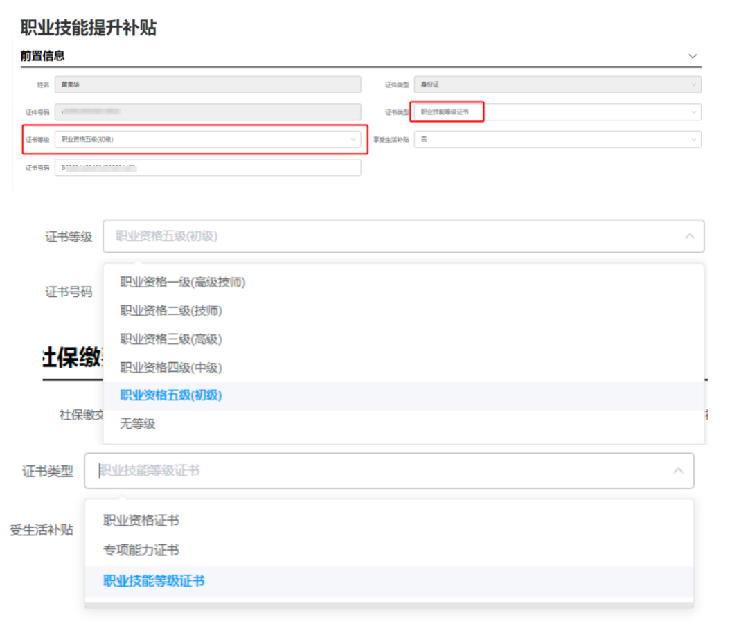Choose 职业资格三级(高级) from the list
The width and height of the screenshot is (748, 626).
coord(171,339)
